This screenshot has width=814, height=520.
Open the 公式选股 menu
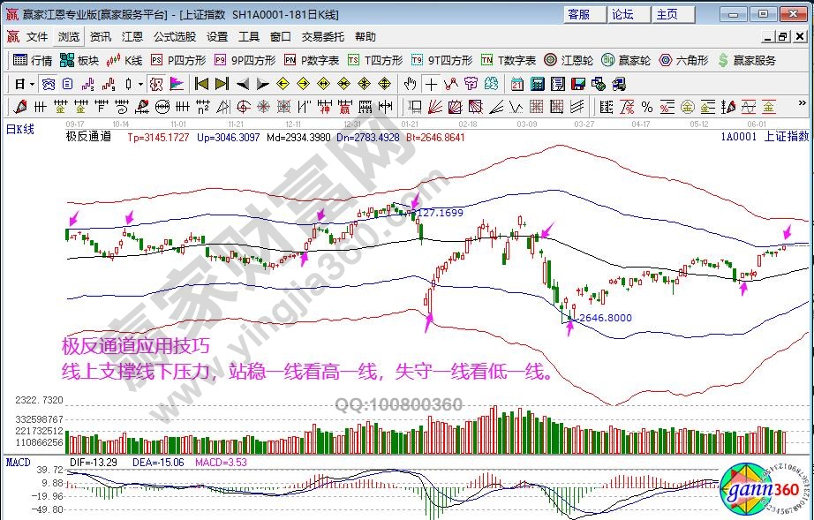174,37
